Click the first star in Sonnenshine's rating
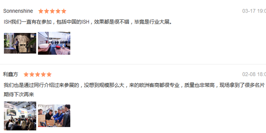The image size is (266, 133). click(41, 11)
